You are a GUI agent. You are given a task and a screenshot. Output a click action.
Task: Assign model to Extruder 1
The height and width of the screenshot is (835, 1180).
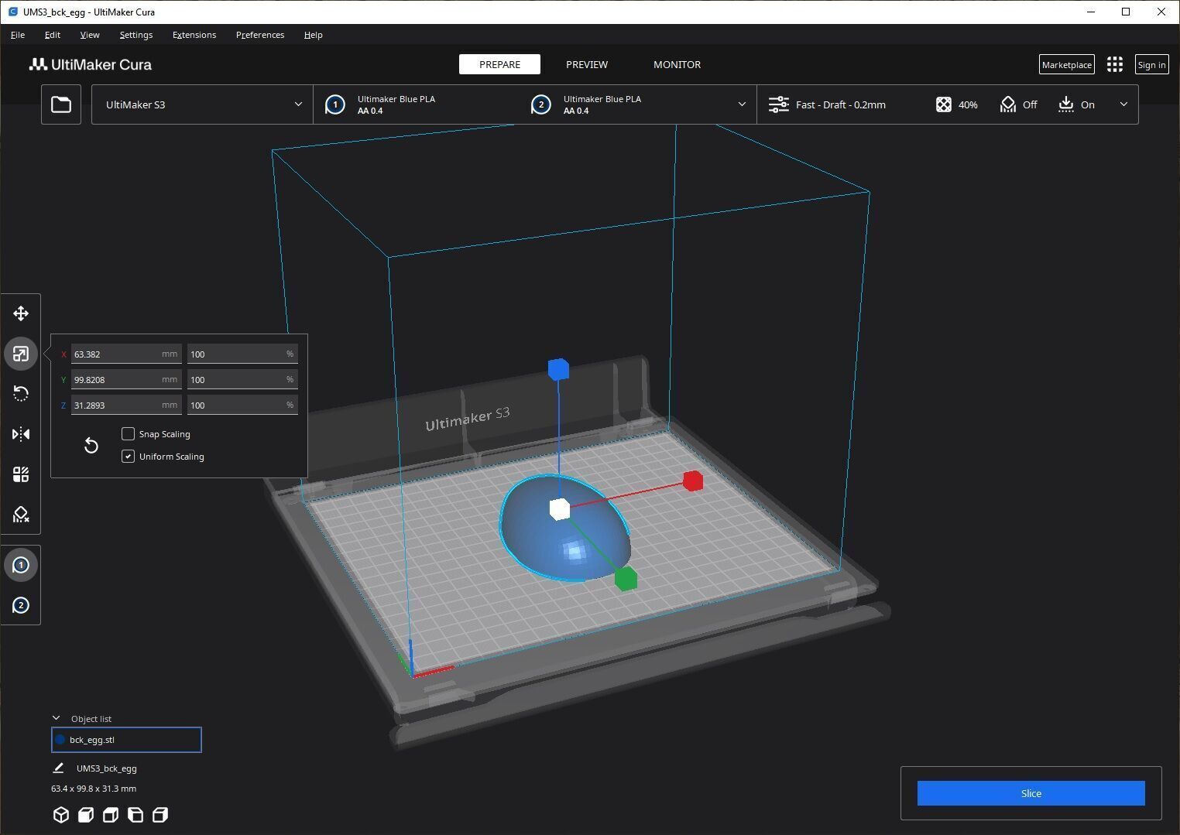point(21,565)
